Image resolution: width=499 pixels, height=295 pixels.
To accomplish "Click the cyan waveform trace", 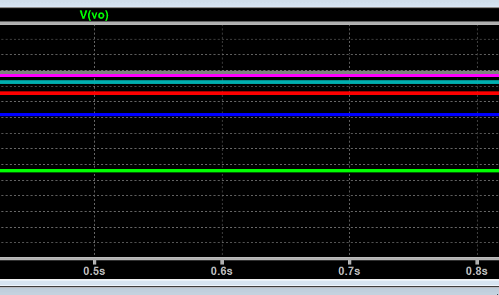I will pyautogui.click(x=249, y=82).
